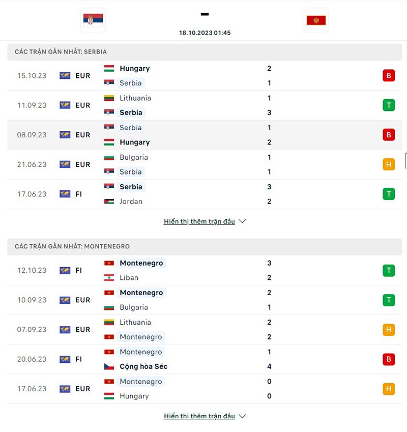
Task: Open 'Hiển thị thêm trận đấu' link below Montenegro matches
Action: tap(199, 416)
